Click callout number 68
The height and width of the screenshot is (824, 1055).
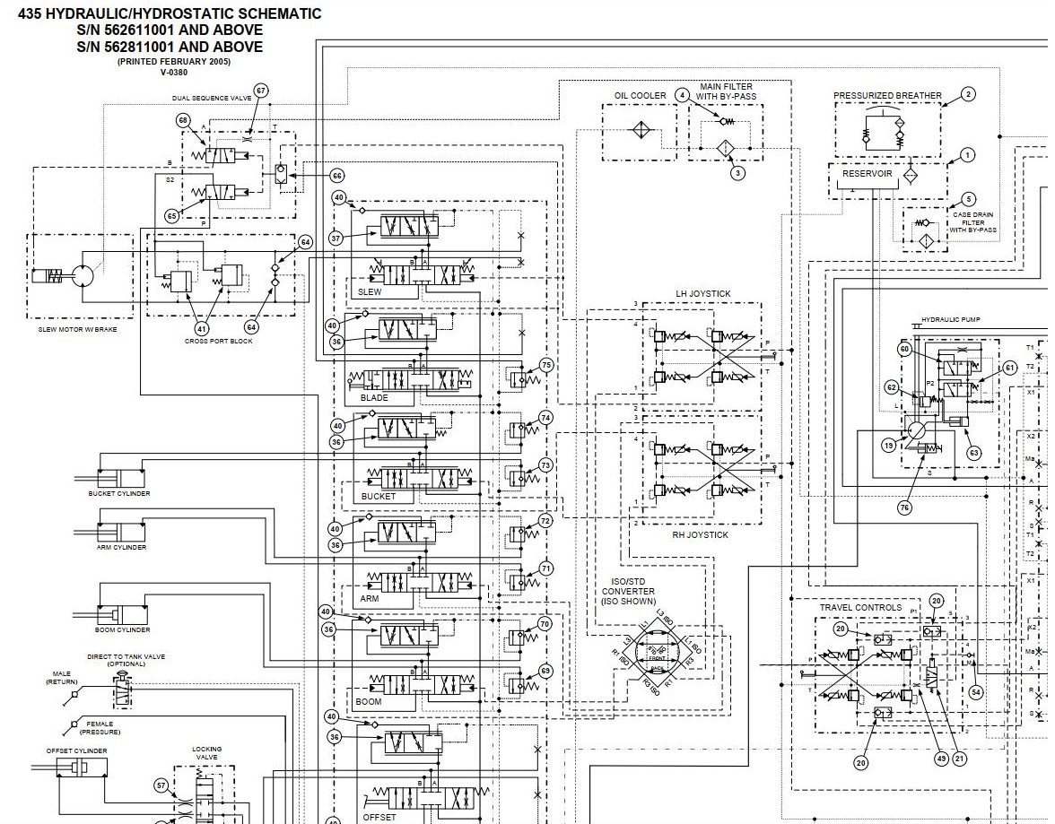pyautogui.click(x=184, y=120)
